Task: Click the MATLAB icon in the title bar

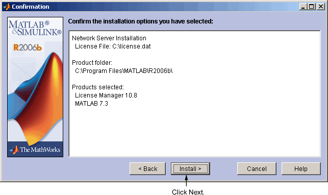Action: tap(7, 7)
